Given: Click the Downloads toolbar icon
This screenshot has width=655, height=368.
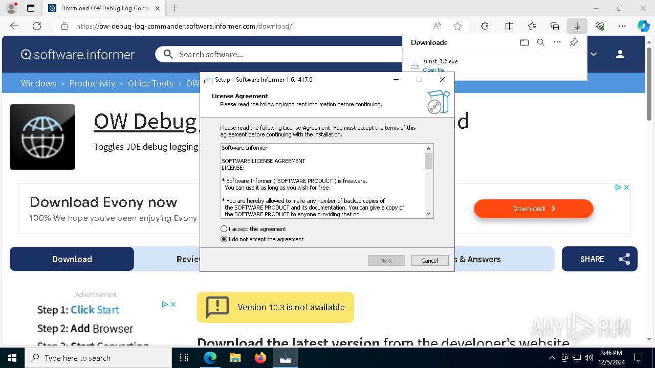Looking at the screenshot, I should [577, 26].
